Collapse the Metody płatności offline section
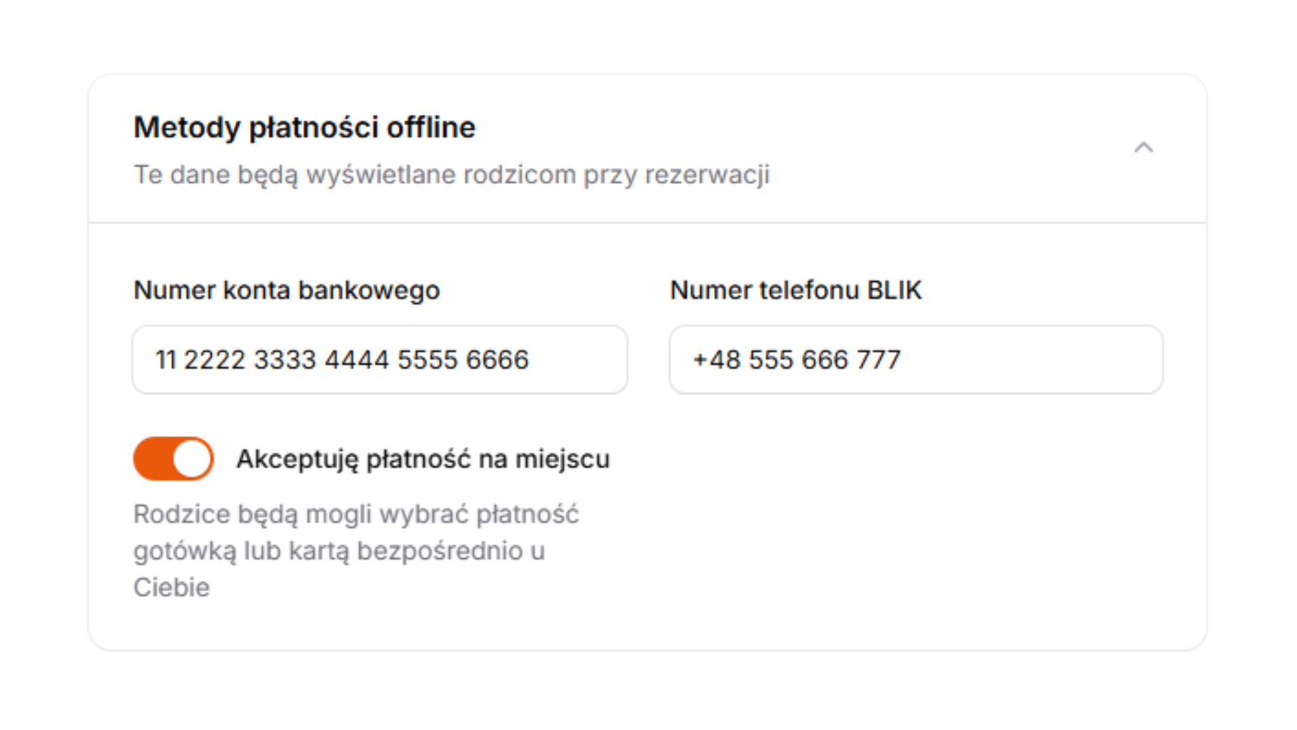Screen dimensions: 1297x730 1144,147
